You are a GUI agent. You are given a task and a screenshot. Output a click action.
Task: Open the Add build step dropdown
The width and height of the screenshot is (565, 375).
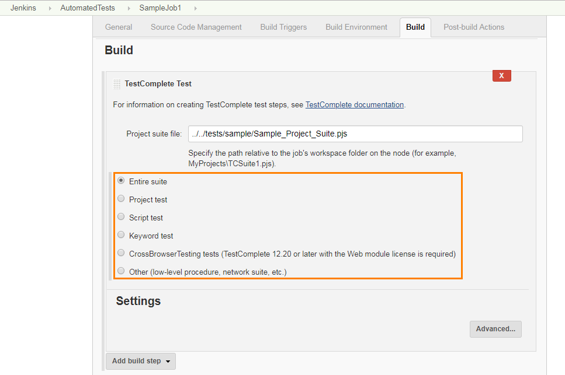point(141,361)
